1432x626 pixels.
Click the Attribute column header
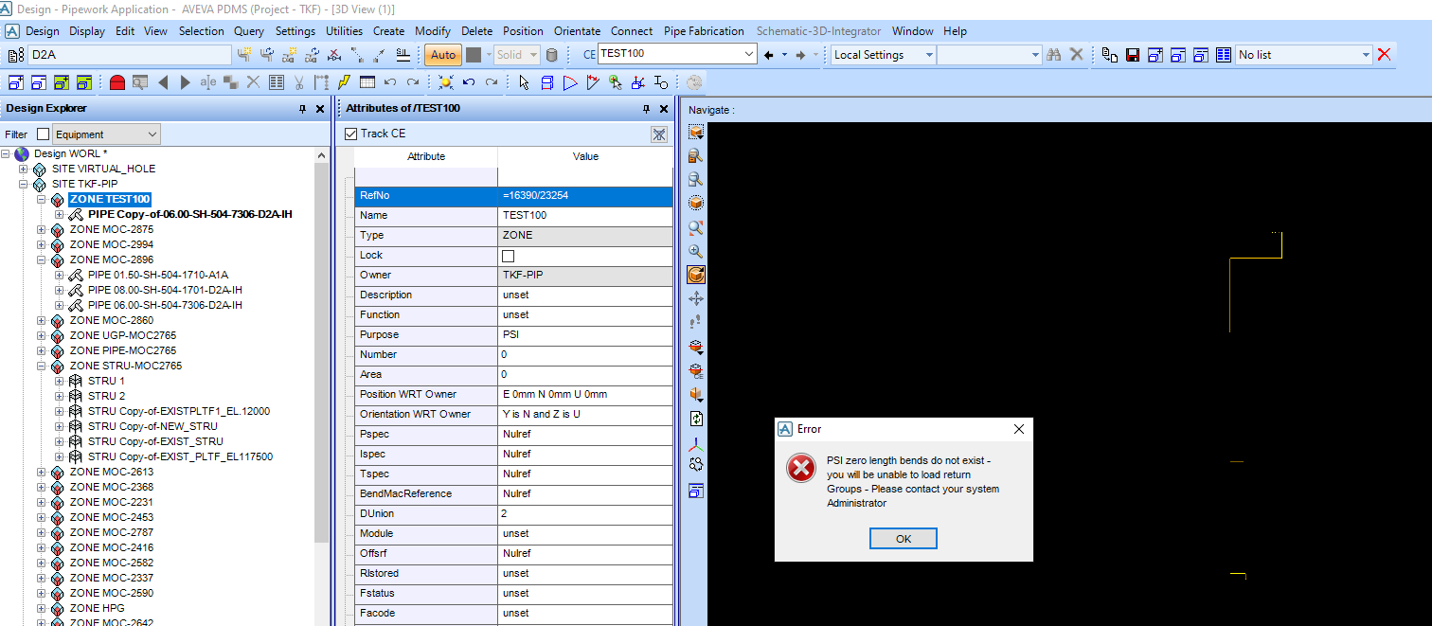coord(426,156)
